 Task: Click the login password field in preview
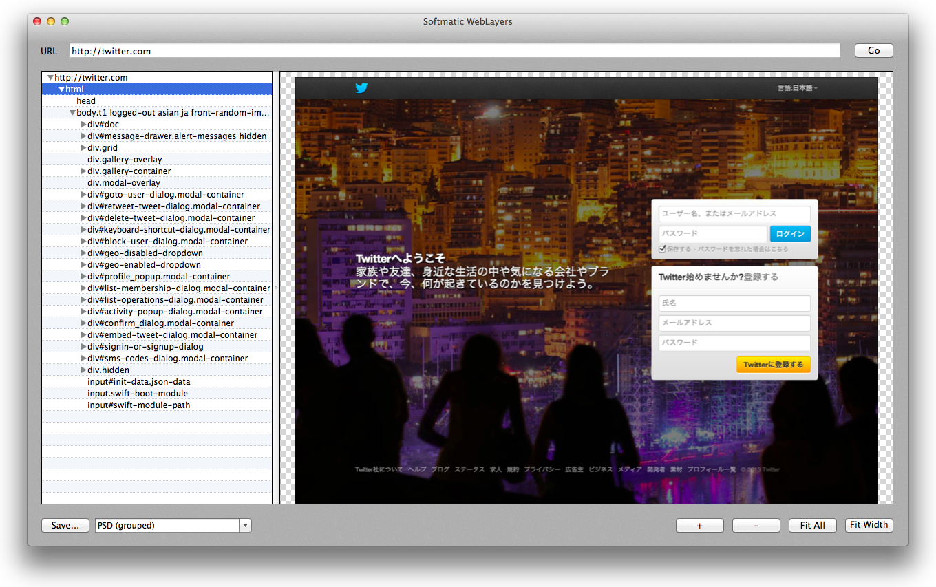(x=712, y=234)
